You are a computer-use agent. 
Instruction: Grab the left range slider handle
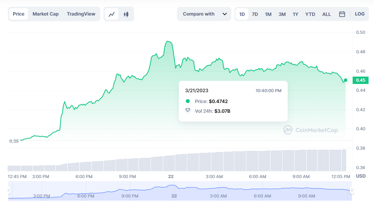[x=9, y=191]
